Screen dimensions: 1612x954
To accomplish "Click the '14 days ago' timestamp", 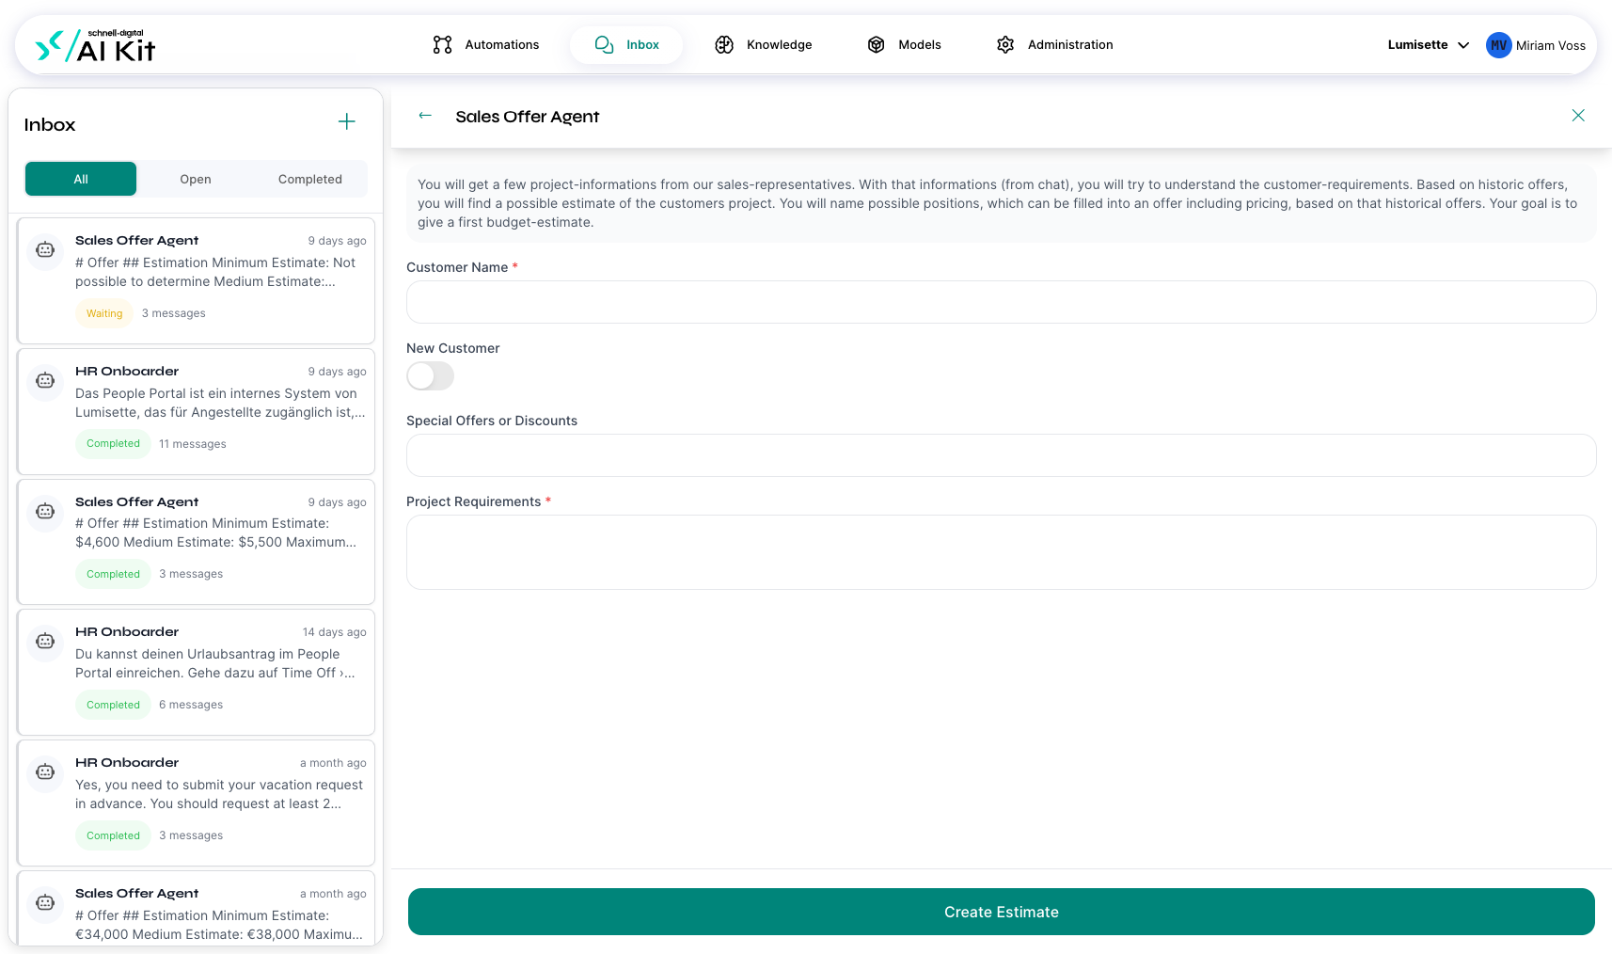I will [x=335, y=632].
